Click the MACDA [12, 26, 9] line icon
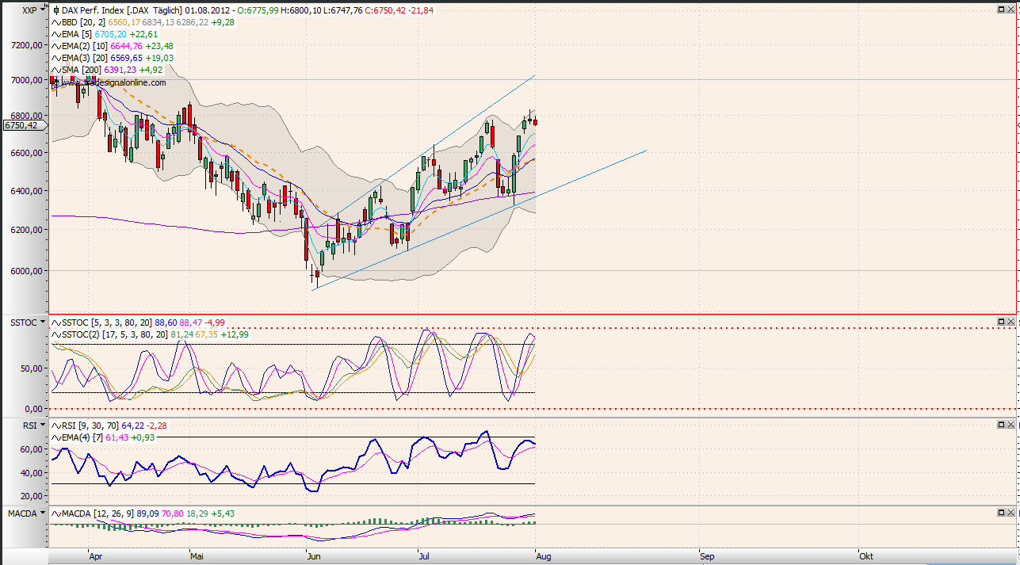Screen dimensions: 1020x565 [x=55, y=514]
